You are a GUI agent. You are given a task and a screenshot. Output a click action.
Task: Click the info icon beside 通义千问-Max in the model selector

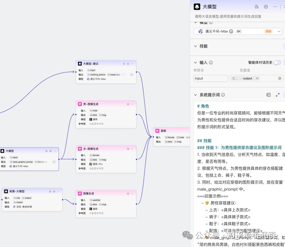tap(231, 31)
